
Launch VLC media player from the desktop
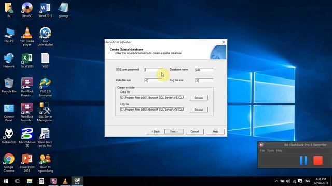[27, 36]
